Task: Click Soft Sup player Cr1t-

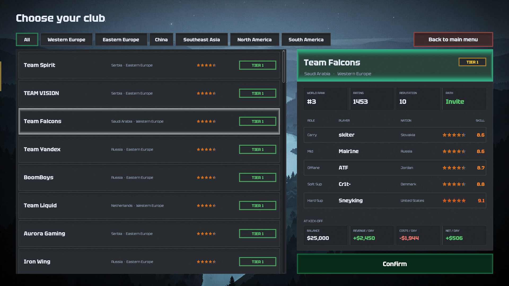Action: (x=395, y=184)
